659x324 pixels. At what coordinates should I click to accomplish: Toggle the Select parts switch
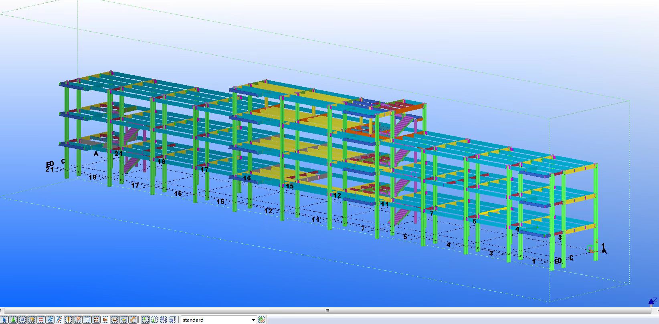22,320
